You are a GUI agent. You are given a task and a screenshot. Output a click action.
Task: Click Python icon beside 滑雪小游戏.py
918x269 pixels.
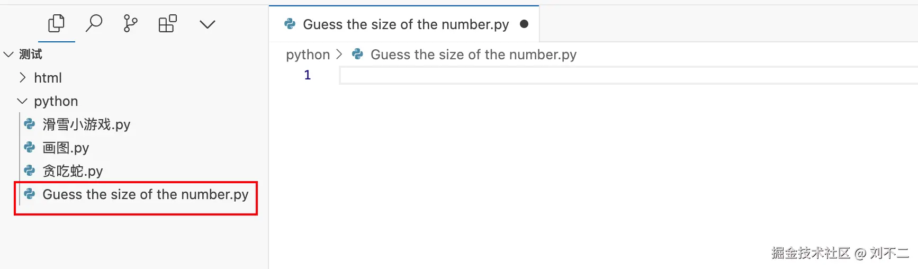pyautogui.click(x=30, y=124)
